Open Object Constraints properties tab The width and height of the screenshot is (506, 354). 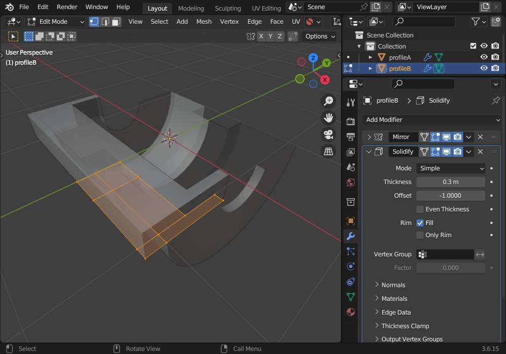351,282
